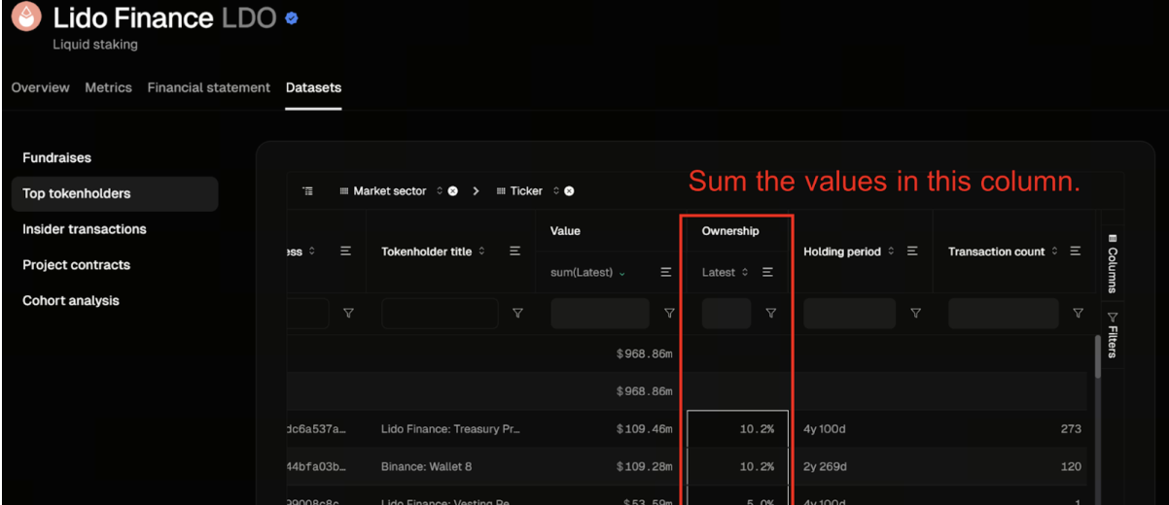
Task: Click the Lido Finance droplet logo
Action: click(26, 17)
